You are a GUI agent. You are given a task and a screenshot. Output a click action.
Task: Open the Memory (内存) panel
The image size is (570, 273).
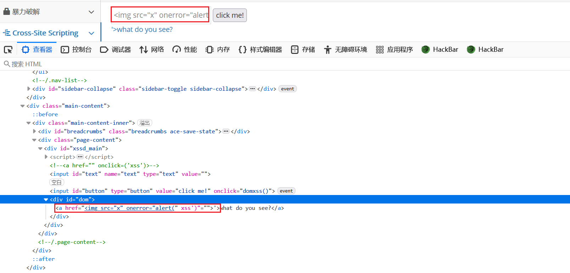(218, 50)
